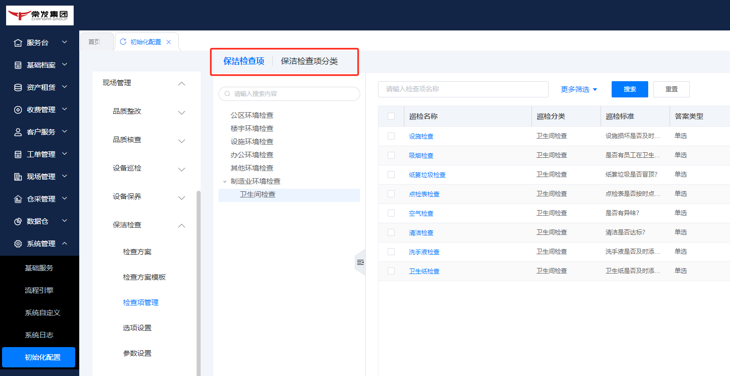The height and width of the screenshot is (376, 730).
Task: Click the 收费管理 sidebar icon
Action: (x=18, y=110)
